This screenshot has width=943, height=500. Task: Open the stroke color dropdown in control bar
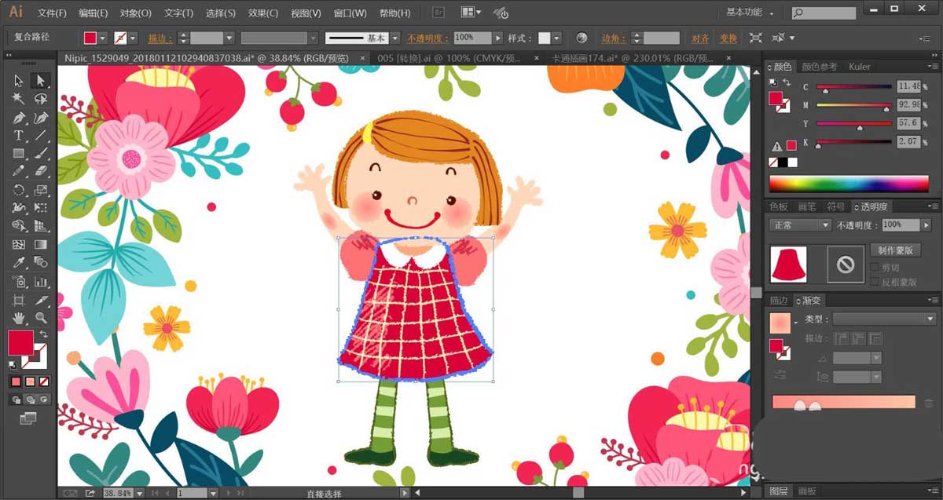(x=133, y=38)
